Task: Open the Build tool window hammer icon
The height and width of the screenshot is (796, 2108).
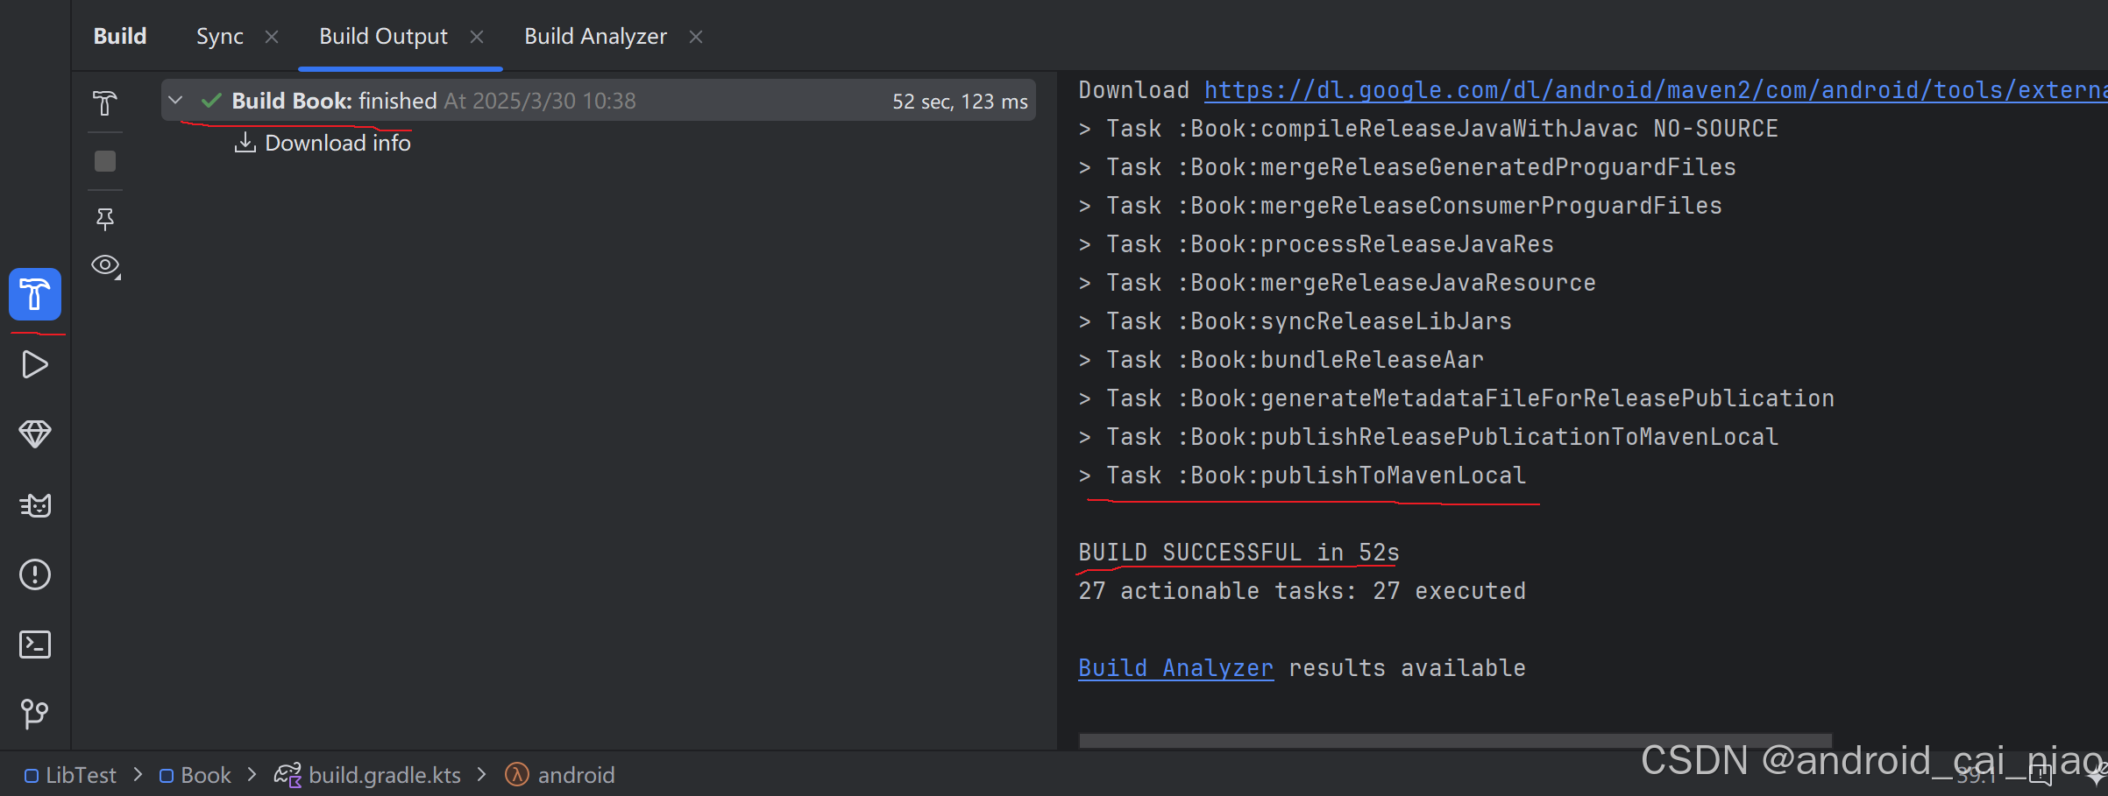Action: pyautogui.click(x=35, y=294)
